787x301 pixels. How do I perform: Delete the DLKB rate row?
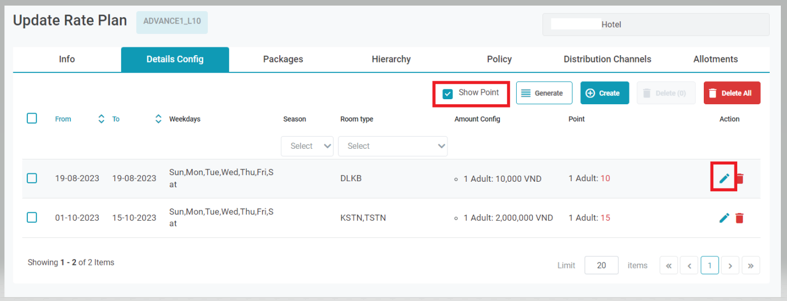pos(740,178)
